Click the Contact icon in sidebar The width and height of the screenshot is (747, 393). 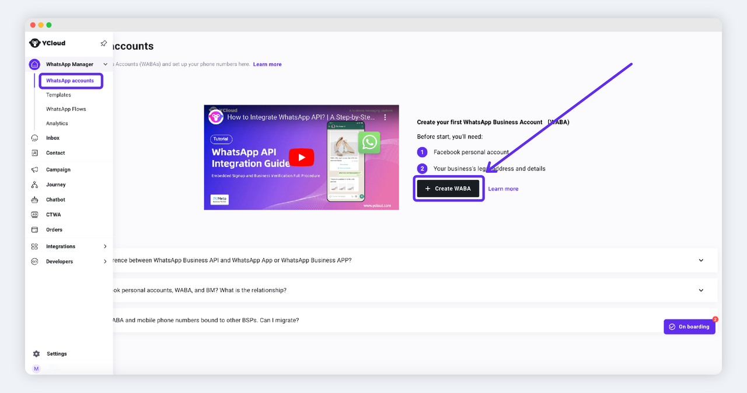click(x=35, y=153)
